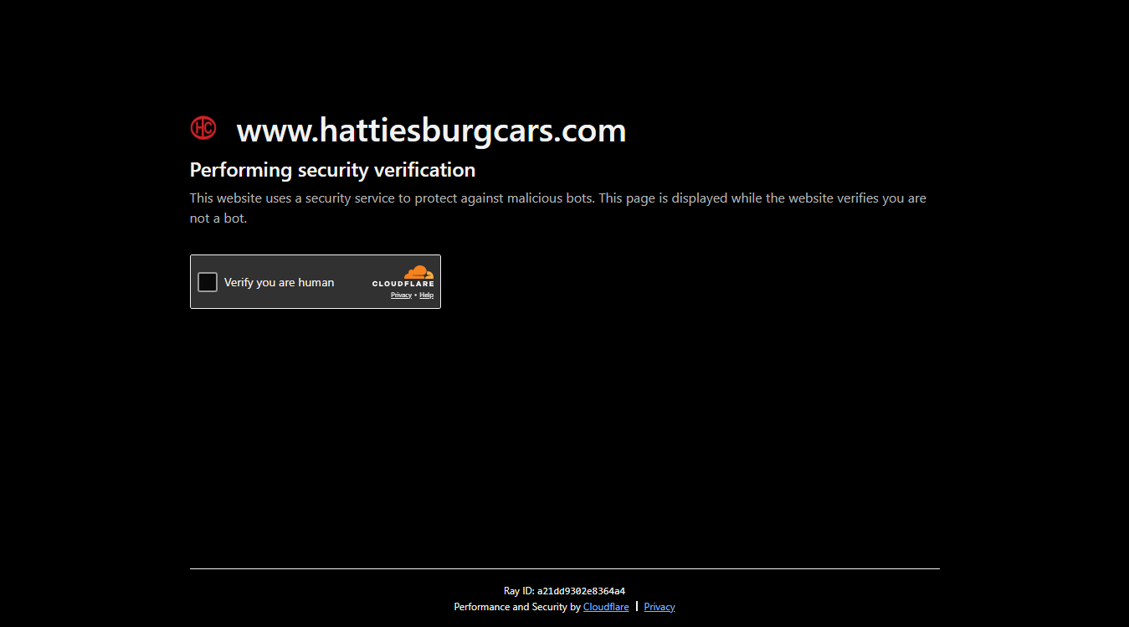Click the paragraph about malicious bots
Screen dimensions: 1129x627
click(x=558, y=208)
